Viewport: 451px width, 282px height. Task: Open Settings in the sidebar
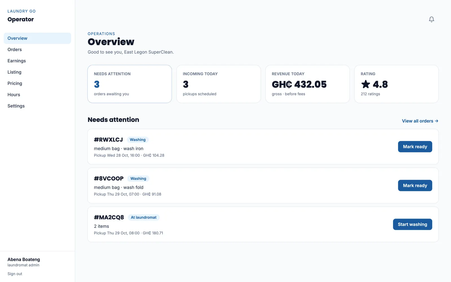pyautogui.click(x=37, y=106)
